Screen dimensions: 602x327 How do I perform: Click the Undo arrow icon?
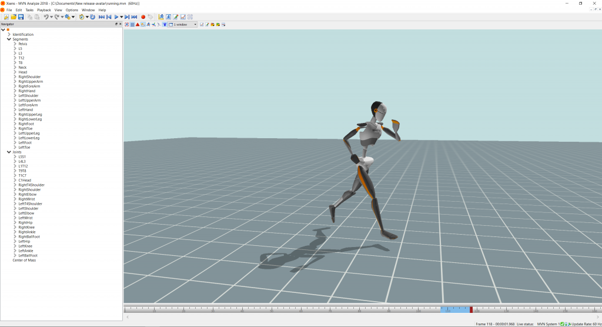point(46,17)
